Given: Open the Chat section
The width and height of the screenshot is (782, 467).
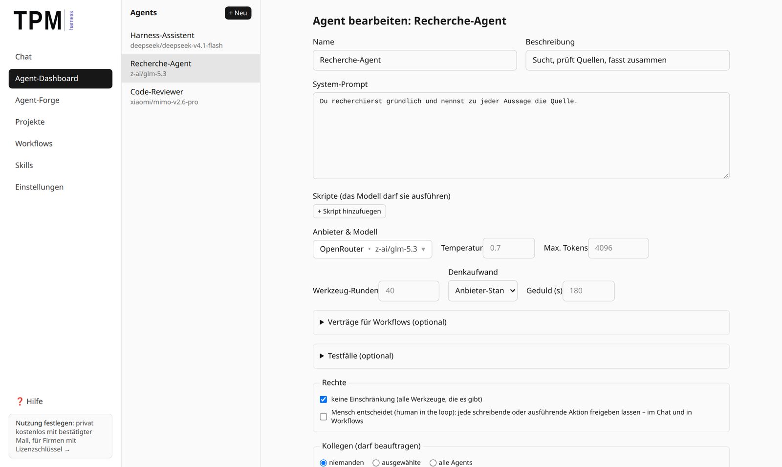Looking at the screenshot, I should pyautogui.click(x=61, y=57).
